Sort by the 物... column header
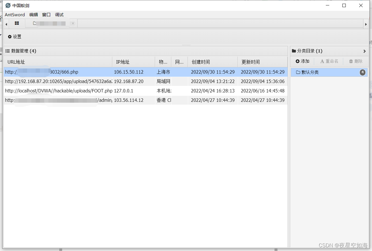 point(163,62)
